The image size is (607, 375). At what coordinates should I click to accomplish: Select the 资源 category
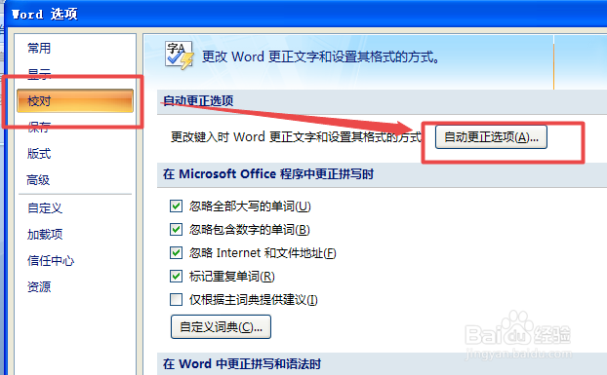click(x=39, y=287)
